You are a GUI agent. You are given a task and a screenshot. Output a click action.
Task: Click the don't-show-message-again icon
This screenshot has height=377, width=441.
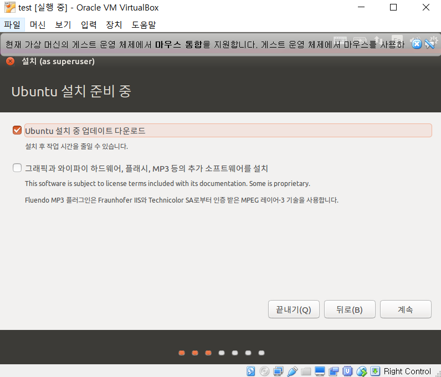(x=429, y=44)
